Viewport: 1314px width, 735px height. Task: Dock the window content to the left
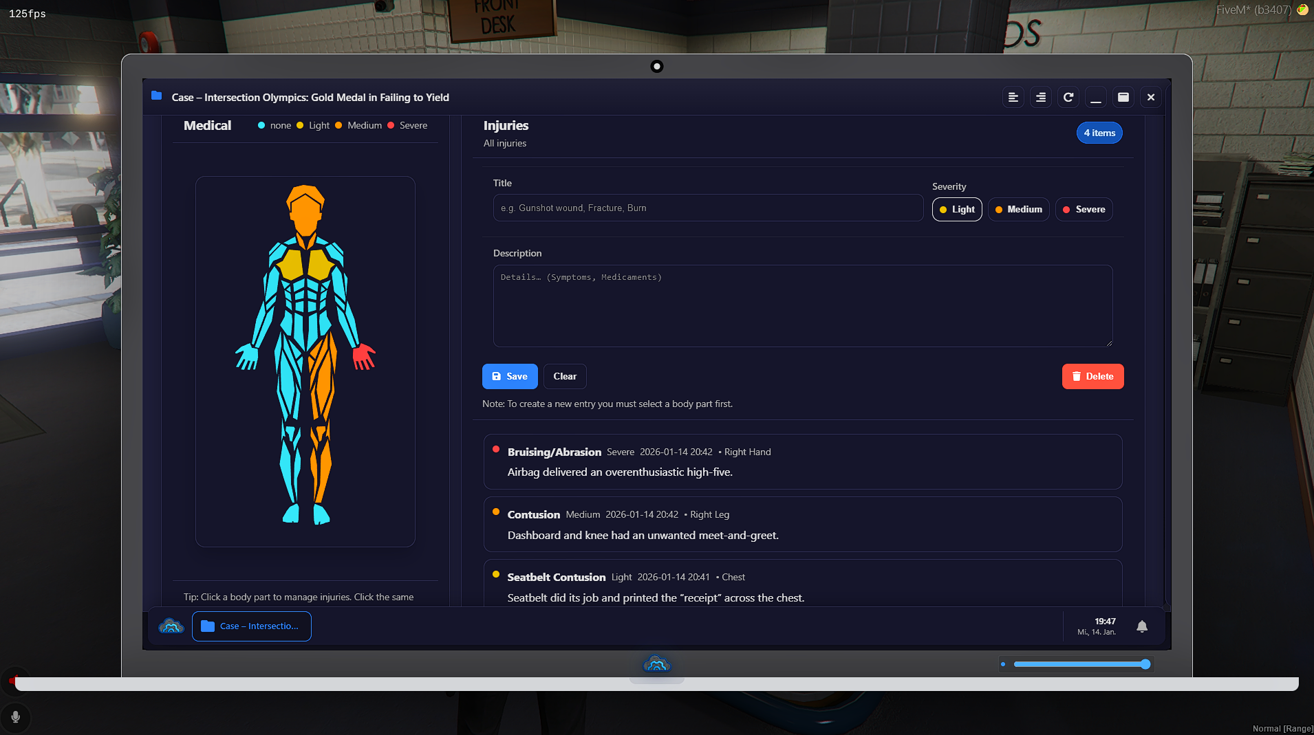1013,97
